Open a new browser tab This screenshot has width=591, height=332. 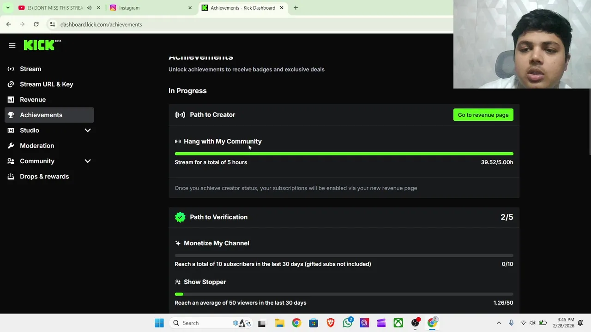[x=295, y=8]
